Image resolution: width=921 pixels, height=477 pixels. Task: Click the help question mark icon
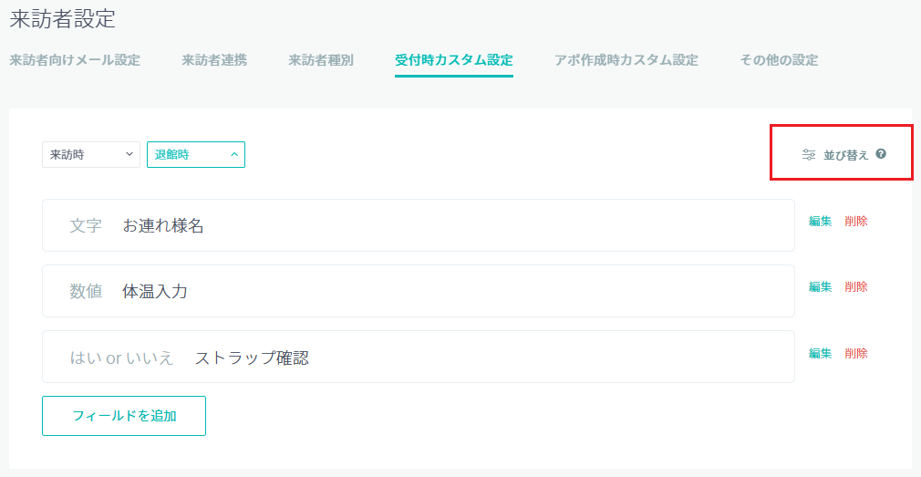[x=881, y=154]
